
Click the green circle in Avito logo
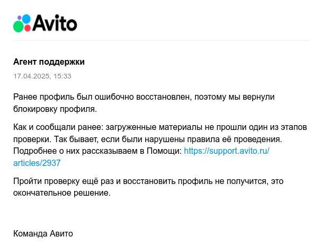[19, 27]
